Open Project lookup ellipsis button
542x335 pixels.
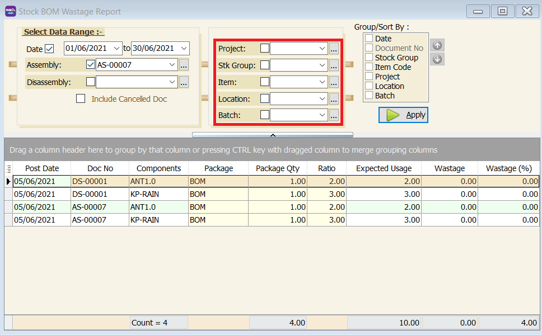[334, 49]
